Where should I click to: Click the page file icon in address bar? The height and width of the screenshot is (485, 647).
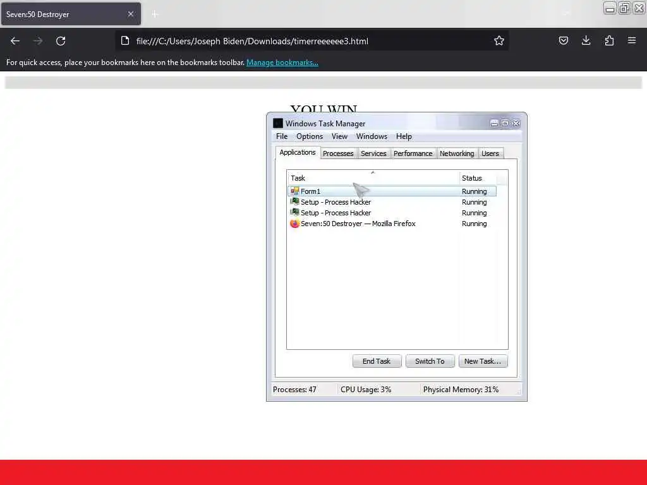(x=125, y=41)
